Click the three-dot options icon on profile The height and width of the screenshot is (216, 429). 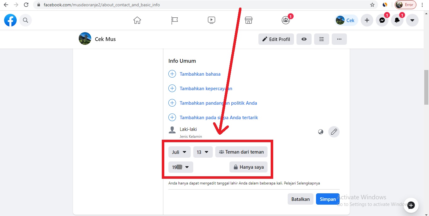click(339, 39)
